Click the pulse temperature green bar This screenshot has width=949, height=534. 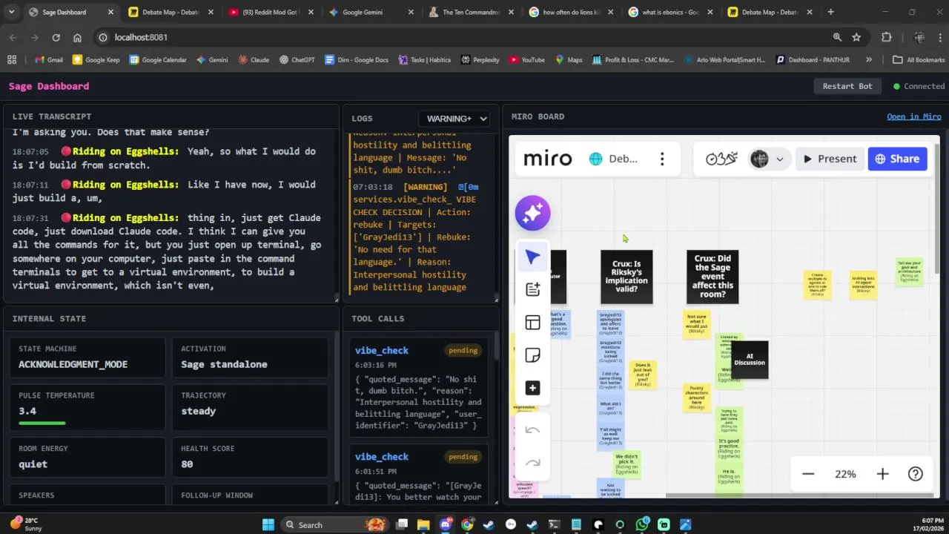[x=42, y=423]
